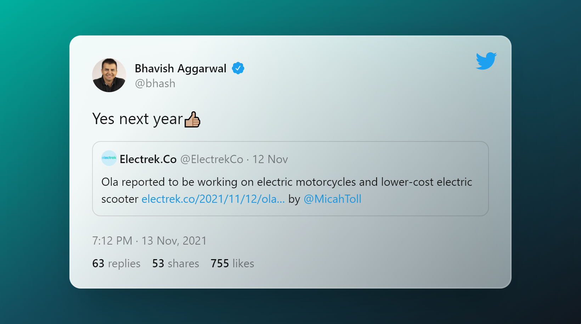This screenshot has width=581, height=324.
Task: Open Bhavish Aggarwal's profile photo
Action: coord(109,75)
